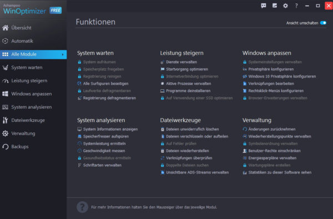Open Windows anpassen in sidebar
333x219 pixels.
click(x=32, y=94)
